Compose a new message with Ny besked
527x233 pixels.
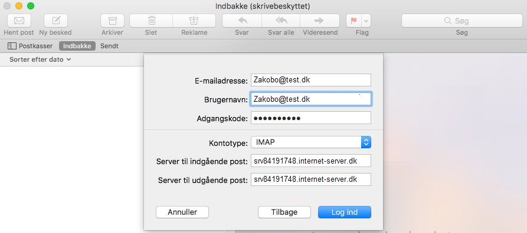tap(56, 21)
